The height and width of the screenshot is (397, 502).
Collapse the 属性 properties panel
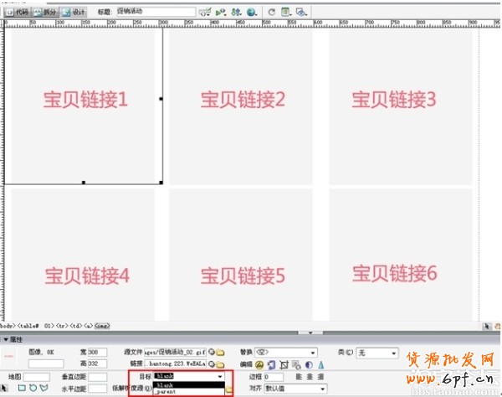click(7, 339)
